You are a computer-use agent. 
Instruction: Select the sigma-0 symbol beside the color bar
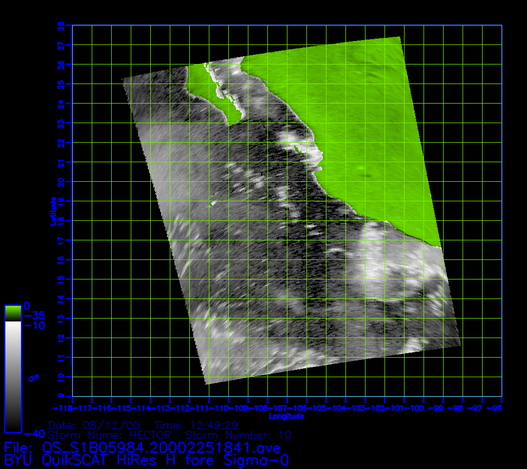[x=34, y=378]
